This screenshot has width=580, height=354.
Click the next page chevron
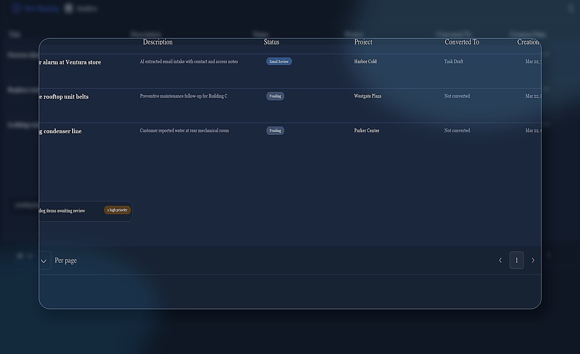click(533, 260)
